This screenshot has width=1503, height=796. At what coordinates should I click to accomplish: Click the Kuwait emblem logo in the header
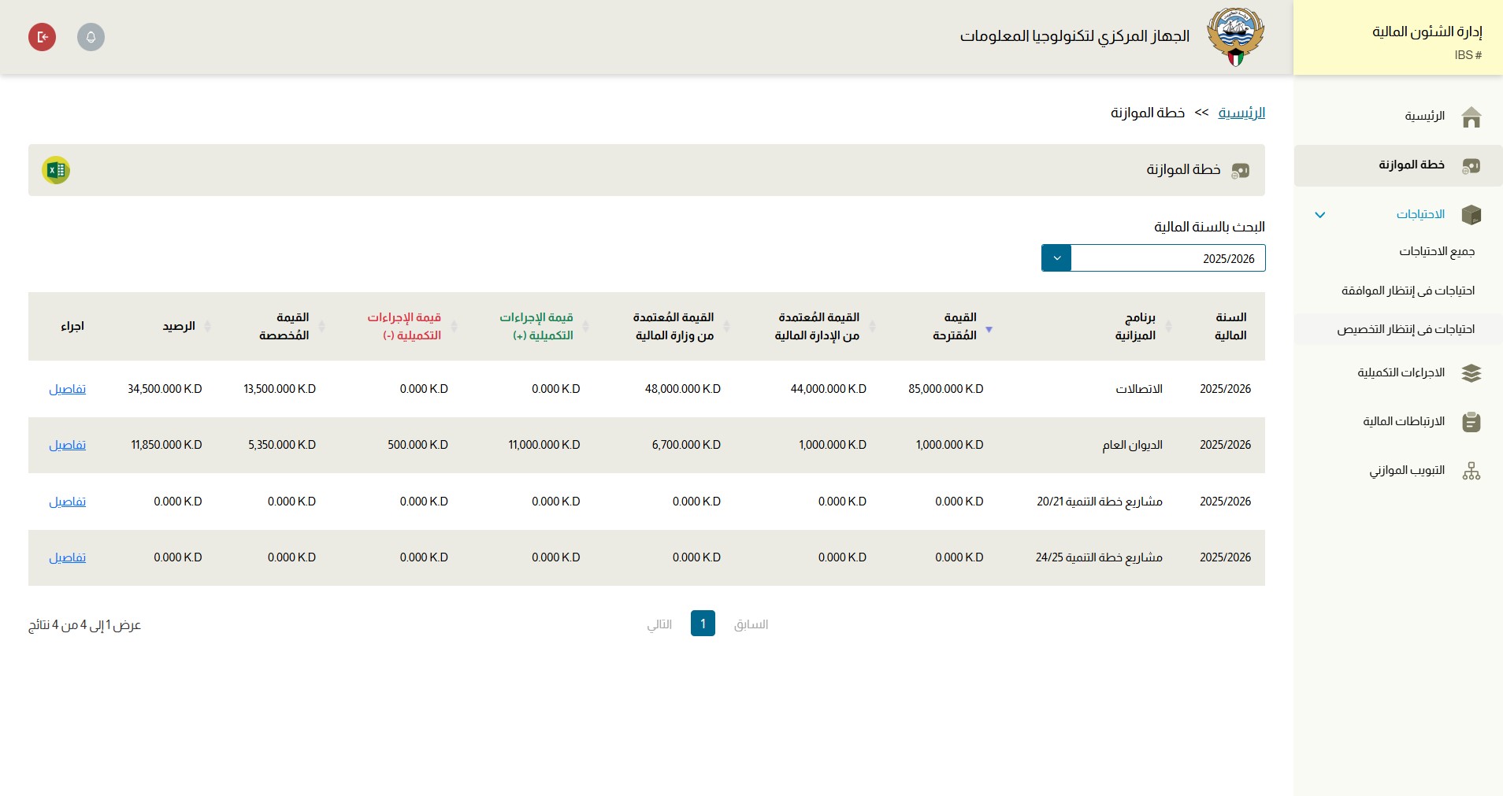point(1234,35)
